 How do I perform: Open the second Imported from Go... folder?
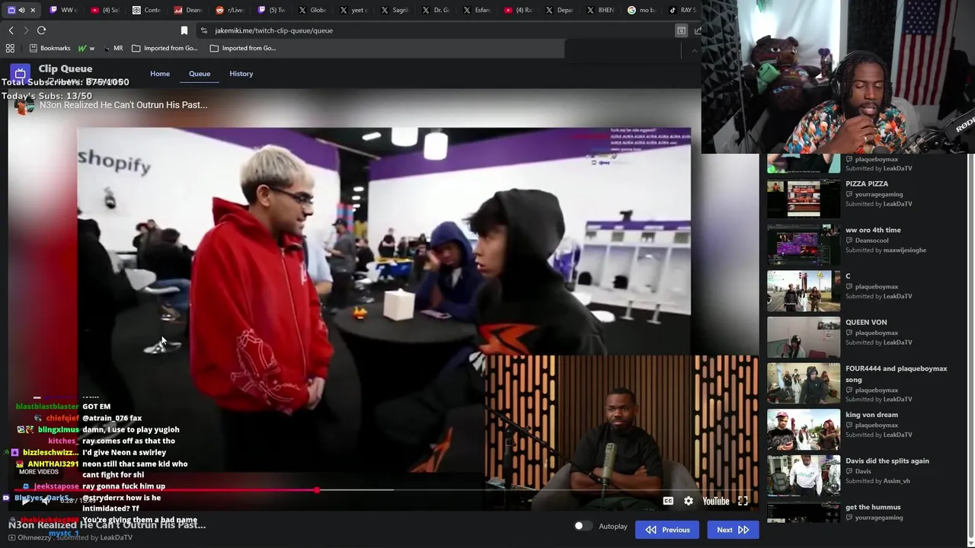click(x=243, y=48)
